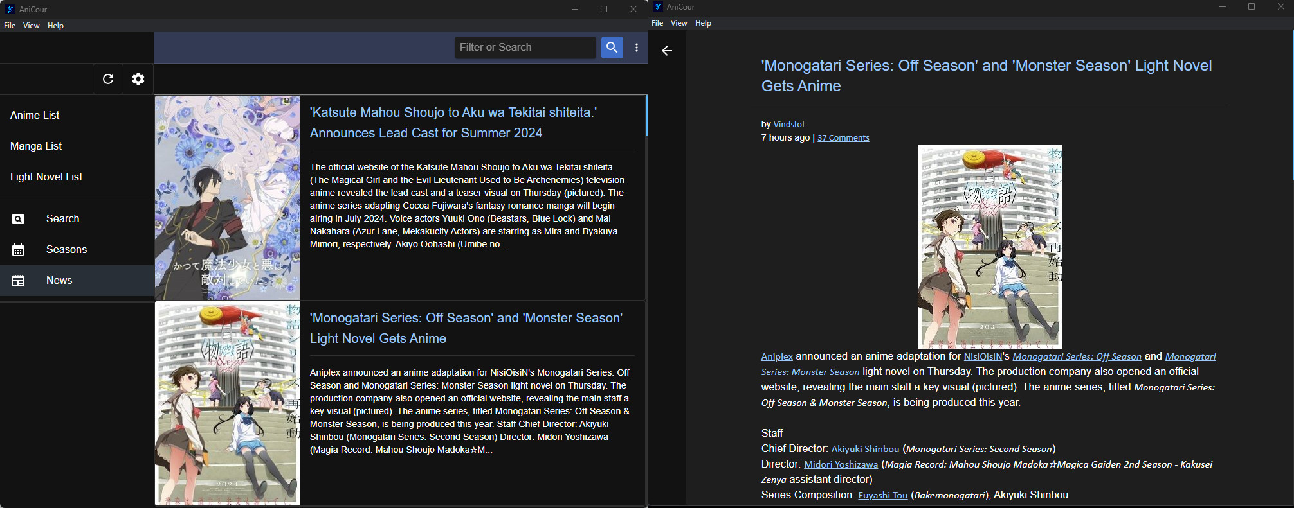Select Light Novel List
Viewport: 1294px width, 508px height.
click(46, 177)
